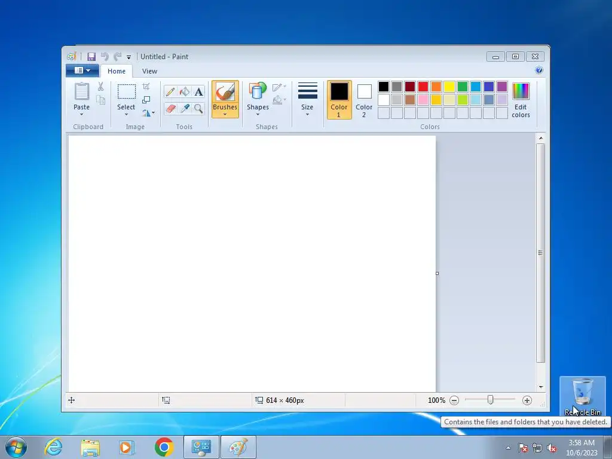This screenshot has width=612, height=459.
Task: Click the Windows Start orb
Action: coord(16,447)
